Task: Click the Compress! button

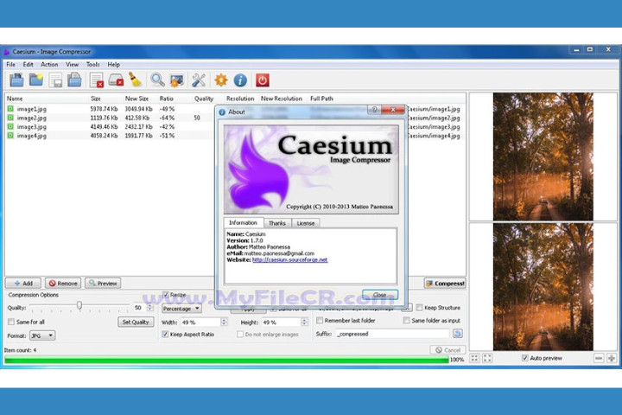Action: coord(445,284)
